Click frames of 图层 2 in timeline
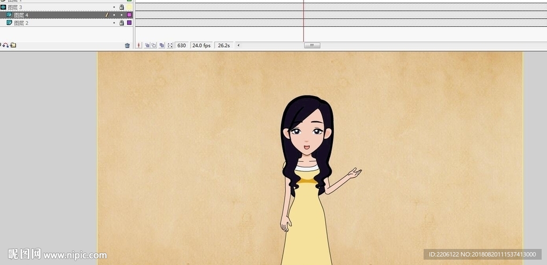Image resolution: width=547 pixels, height=265 pixels. [x=341, y=22]
